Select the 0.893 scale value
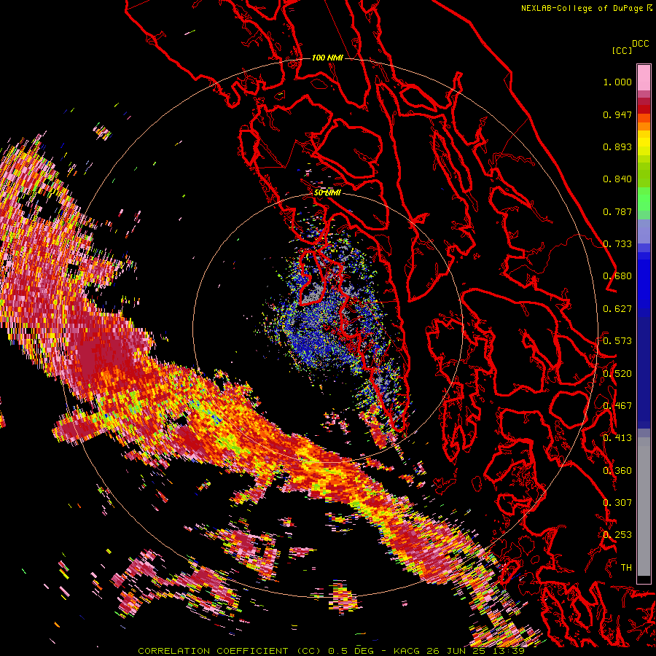Screen dimensions: 656x656 click(x=617, y=147)
